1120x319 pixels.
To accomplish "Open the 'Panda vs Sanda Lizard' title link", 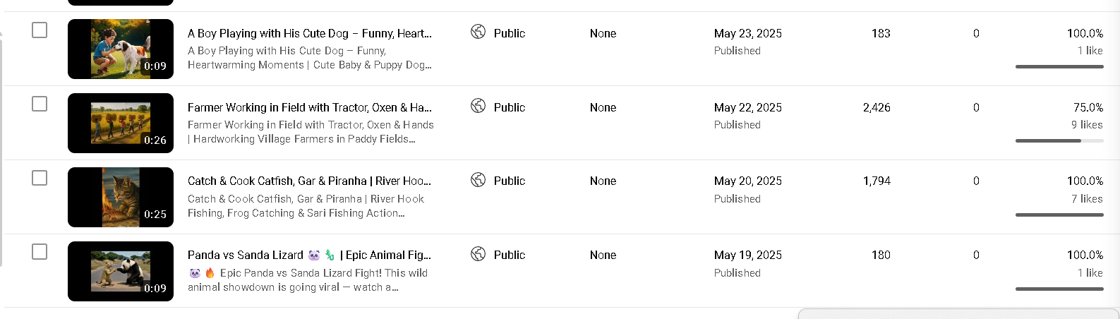I will point(309,255).
